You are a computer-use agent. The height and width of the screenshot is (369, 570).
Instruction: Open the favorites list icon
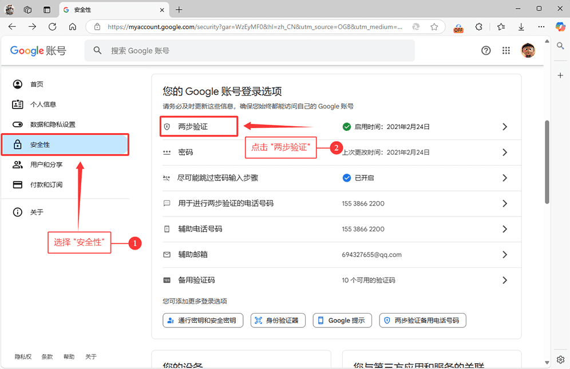(x=501, y=26)
